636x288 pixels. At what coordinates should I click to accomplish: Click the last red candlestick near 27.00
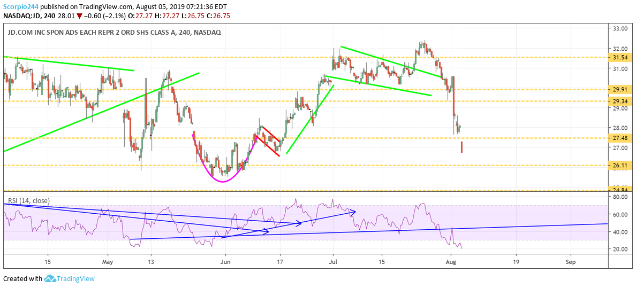point(461,147)
